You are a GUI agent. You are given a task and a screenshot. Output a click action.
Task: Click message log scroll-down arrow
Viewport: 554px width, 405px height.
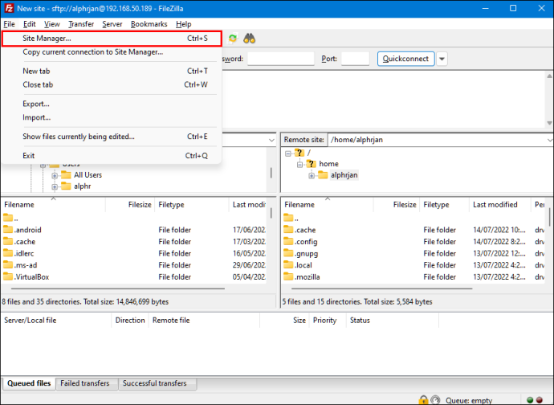click(549, 123)
